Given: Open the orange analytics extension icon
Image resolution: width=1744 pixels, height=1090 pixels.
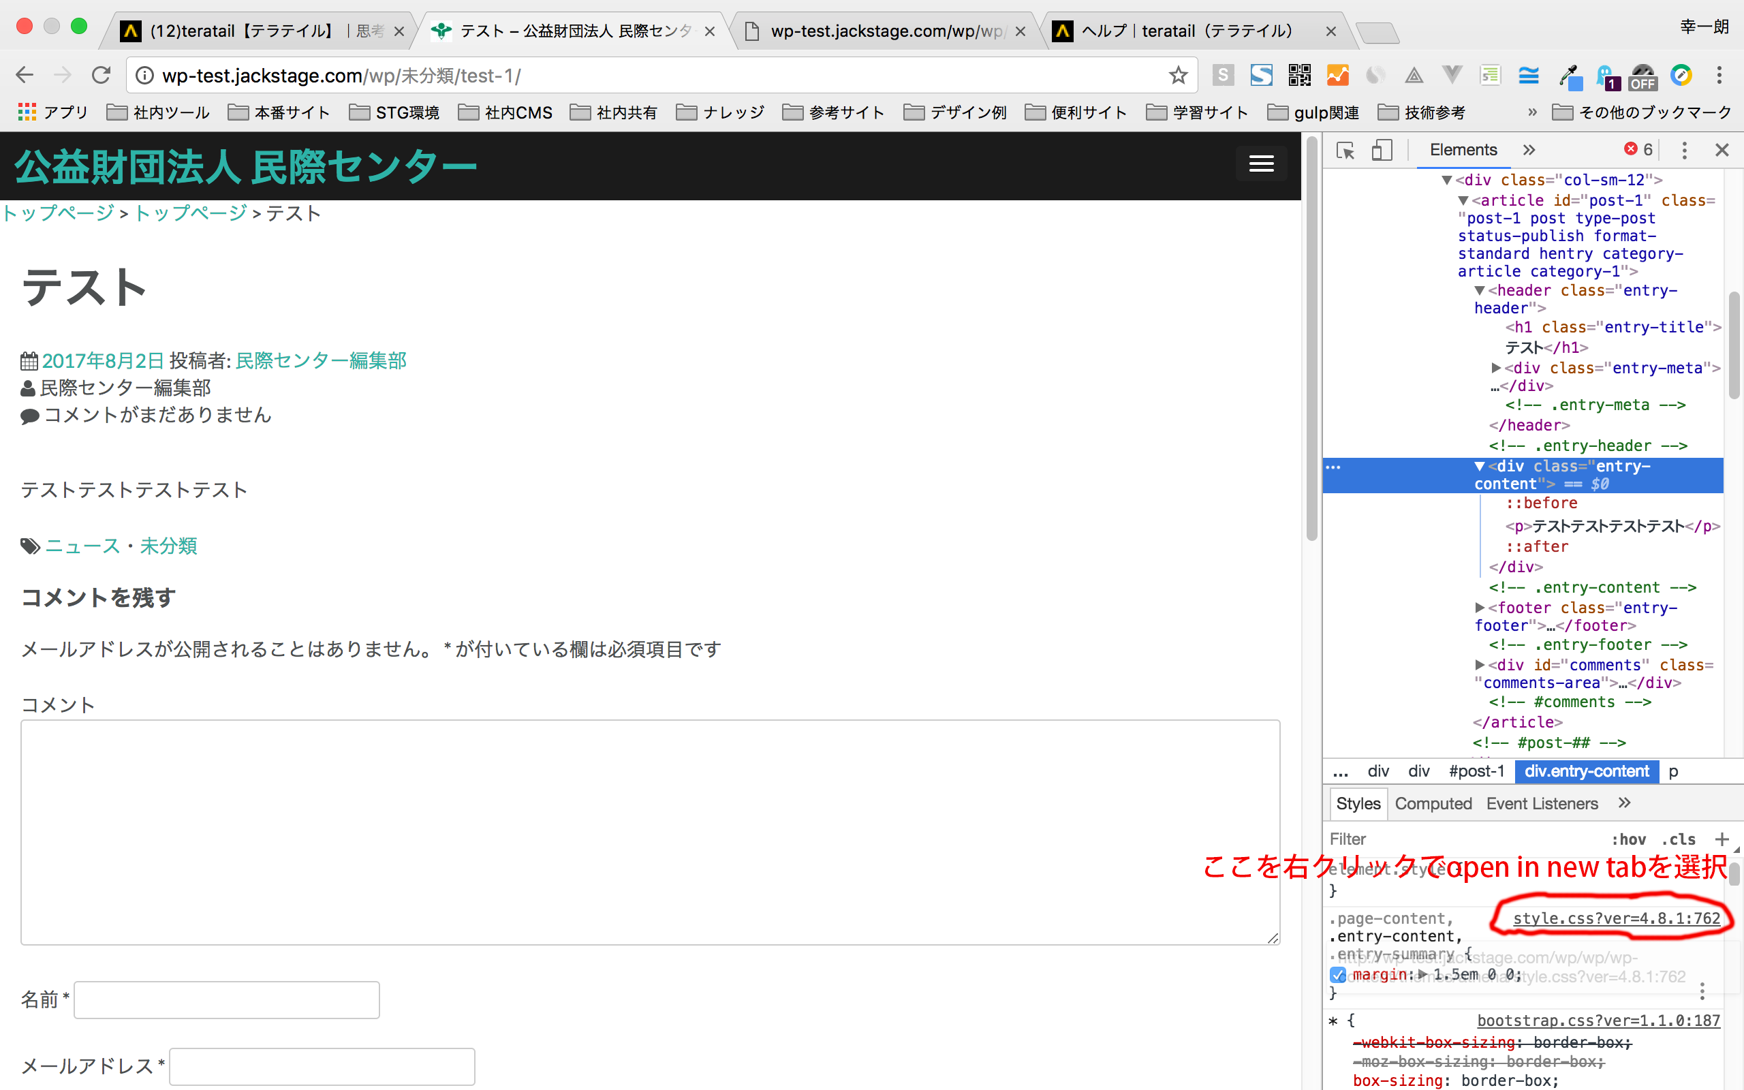Looking at the screenshot, I should [1338, 75].
